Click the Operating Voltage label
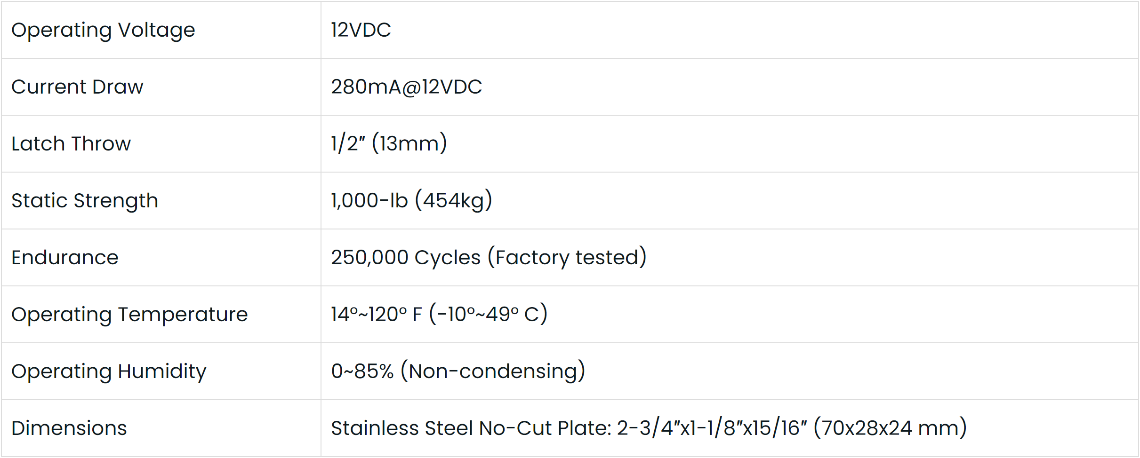 (x=103, y=30)
